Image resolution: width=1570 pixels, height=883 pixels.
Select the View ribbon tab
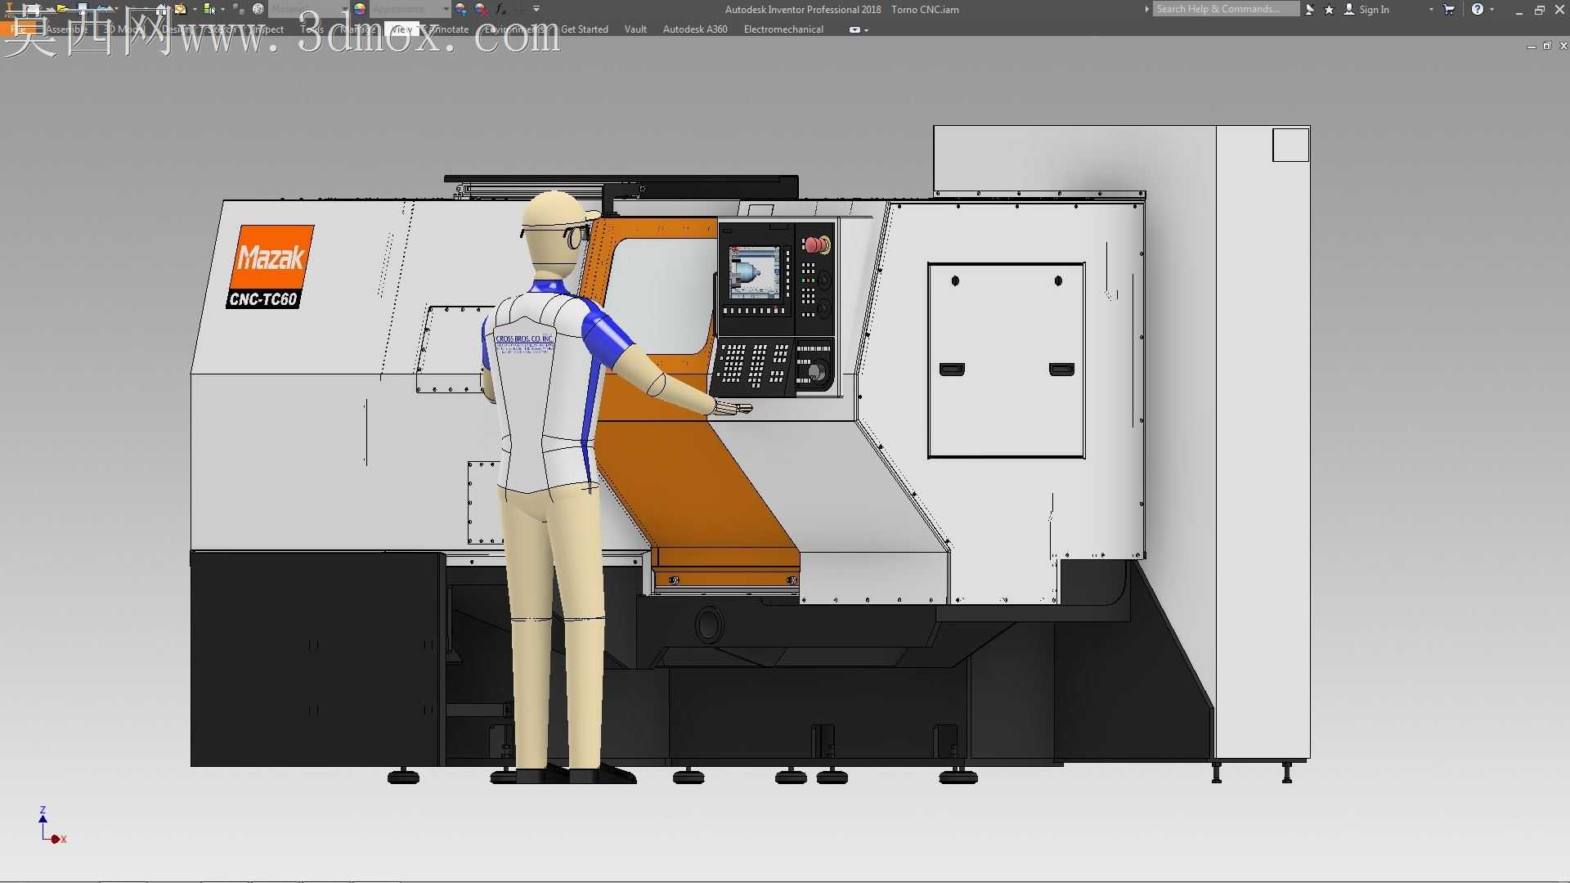point(401,29)
